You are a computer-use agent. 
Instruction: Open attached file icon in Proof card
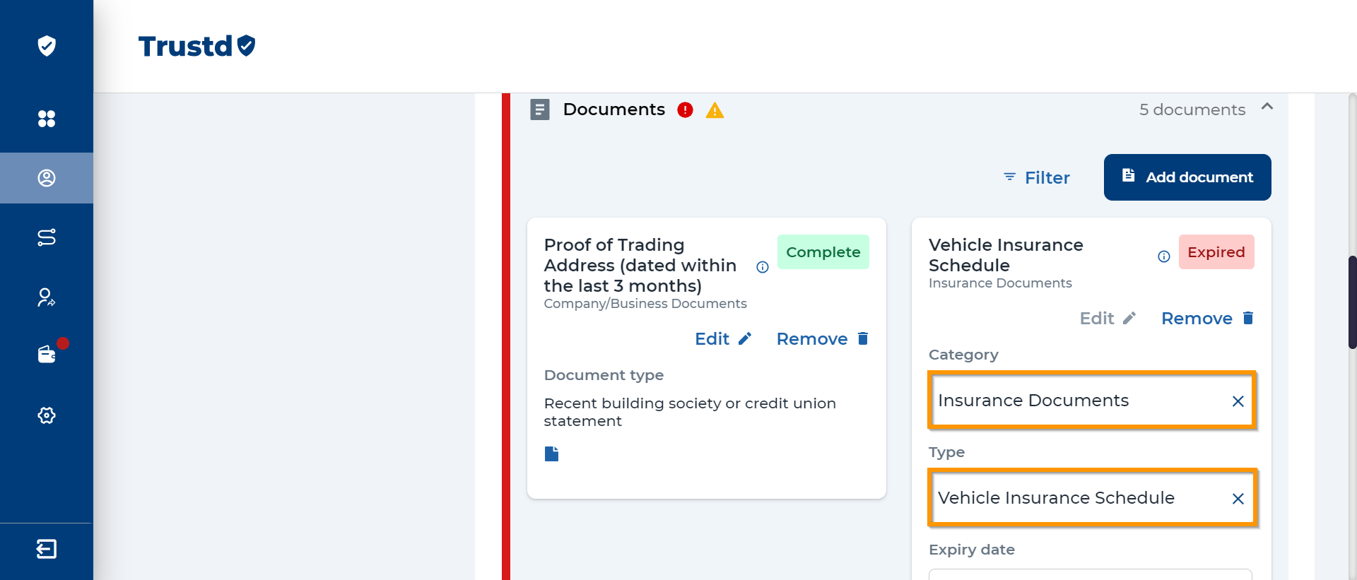click(552, 454)
